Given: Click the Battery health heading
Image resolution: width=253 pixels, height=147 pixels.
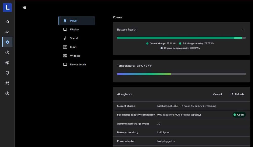Looking at the screenshot, I should (127, 30).
